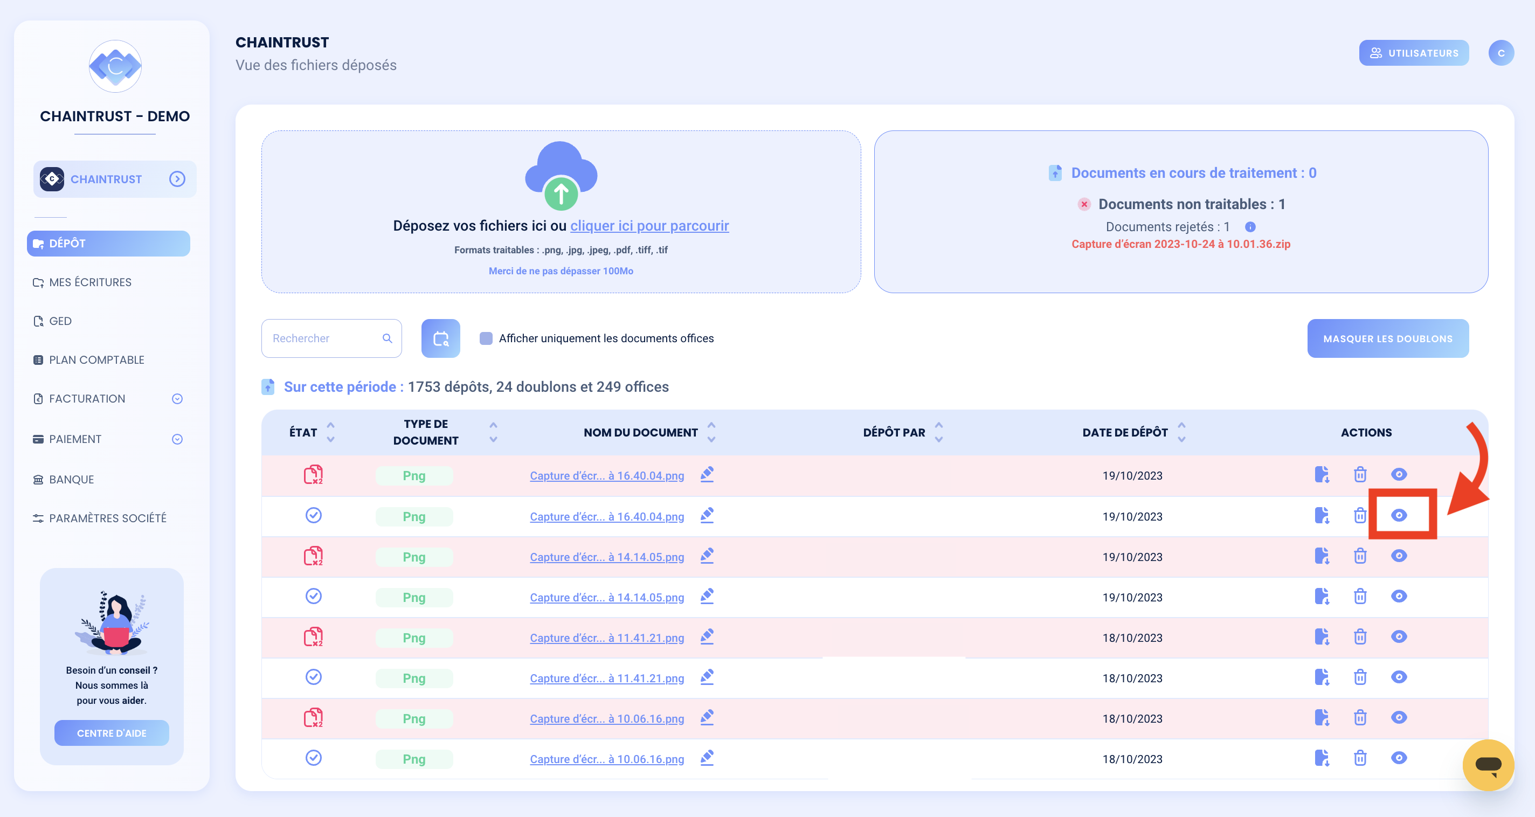Sort by Date de dépôt arrows
This screenshot has height=817, width=1535.
tap(1181, 432)
